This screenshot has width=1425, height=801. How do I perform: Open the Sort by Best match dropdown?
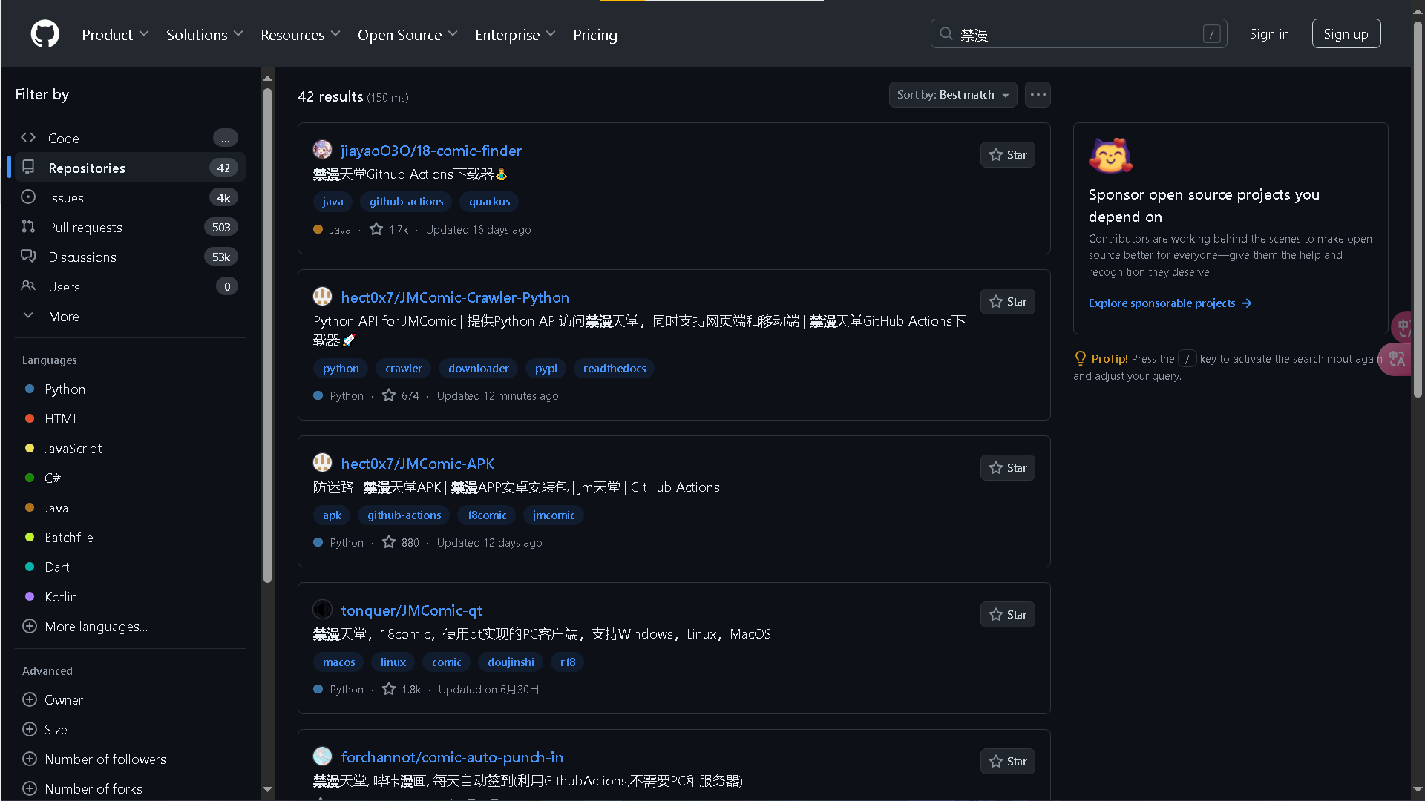(952, 95)
